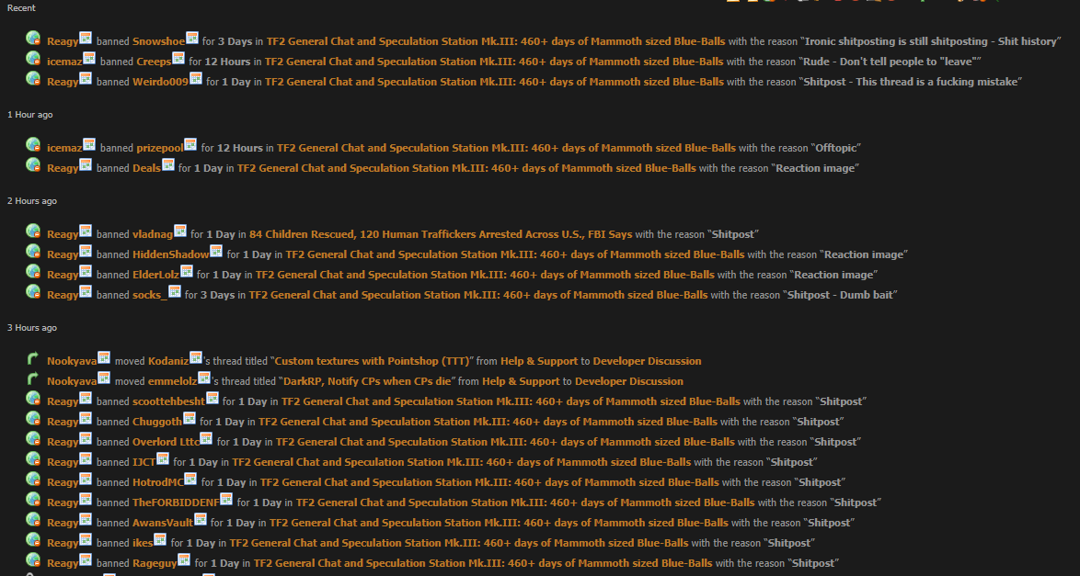This screenshot has width=1080, height=576.
Task: Click the 'Rude - Don't tell people to "leave"' reason
Action: tap(890, 62)
